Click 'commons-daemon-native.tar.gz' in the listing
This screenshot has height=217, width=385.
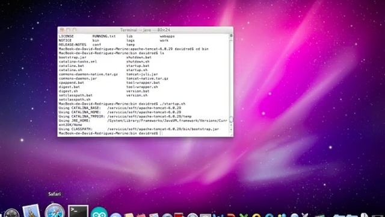[x=88, y=74]
